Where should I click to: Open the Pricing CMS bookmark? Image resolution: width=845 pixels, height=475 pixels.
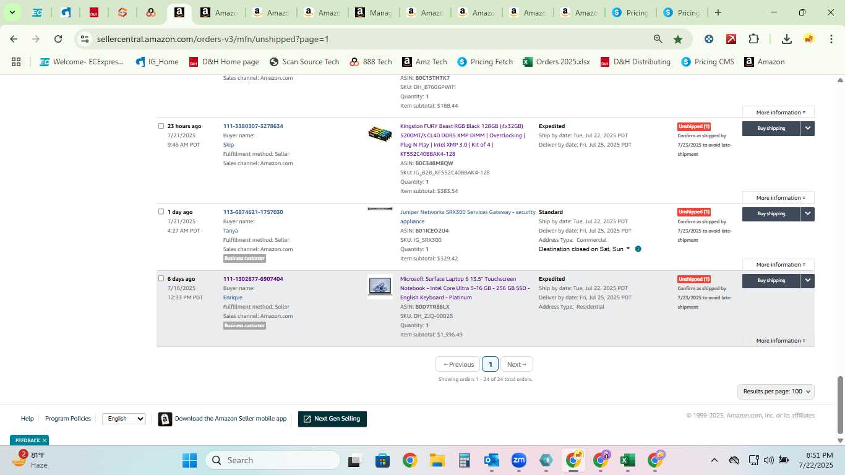708,62
